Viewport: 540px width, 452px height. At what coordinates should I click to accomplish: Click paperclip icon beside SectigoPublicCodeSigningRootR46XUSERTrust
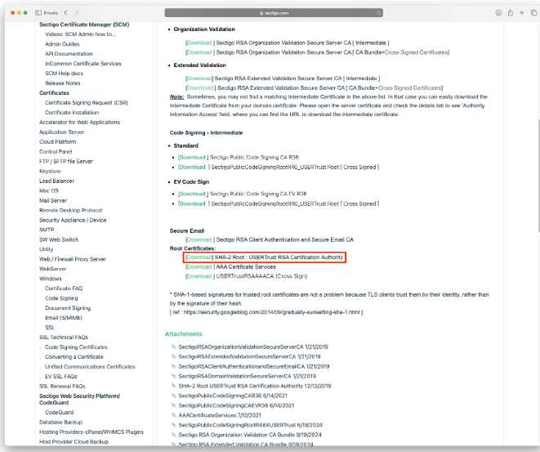pyautogui.click(x=174, y=425)
